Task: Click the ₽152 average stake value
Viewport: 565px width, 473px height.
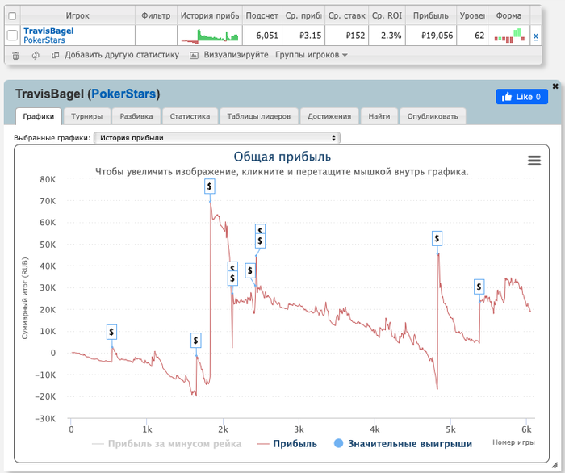Action: tap(355, 36)
